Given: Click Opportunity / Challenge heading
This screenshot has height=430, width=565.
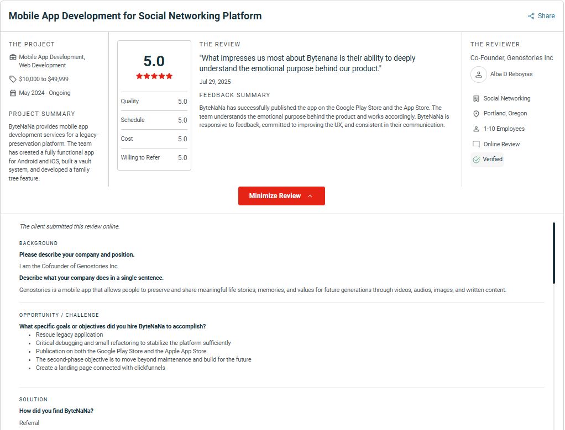Looking at the screenshot, I should 59,315.
